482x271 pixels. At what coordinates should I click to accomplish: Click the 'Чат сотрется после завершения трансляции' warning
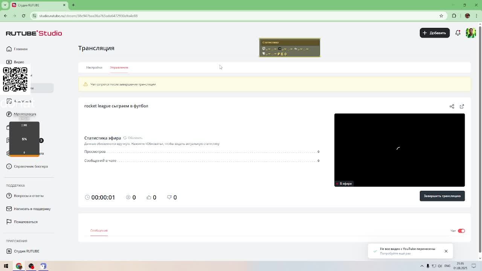click(x=123, y=84)
